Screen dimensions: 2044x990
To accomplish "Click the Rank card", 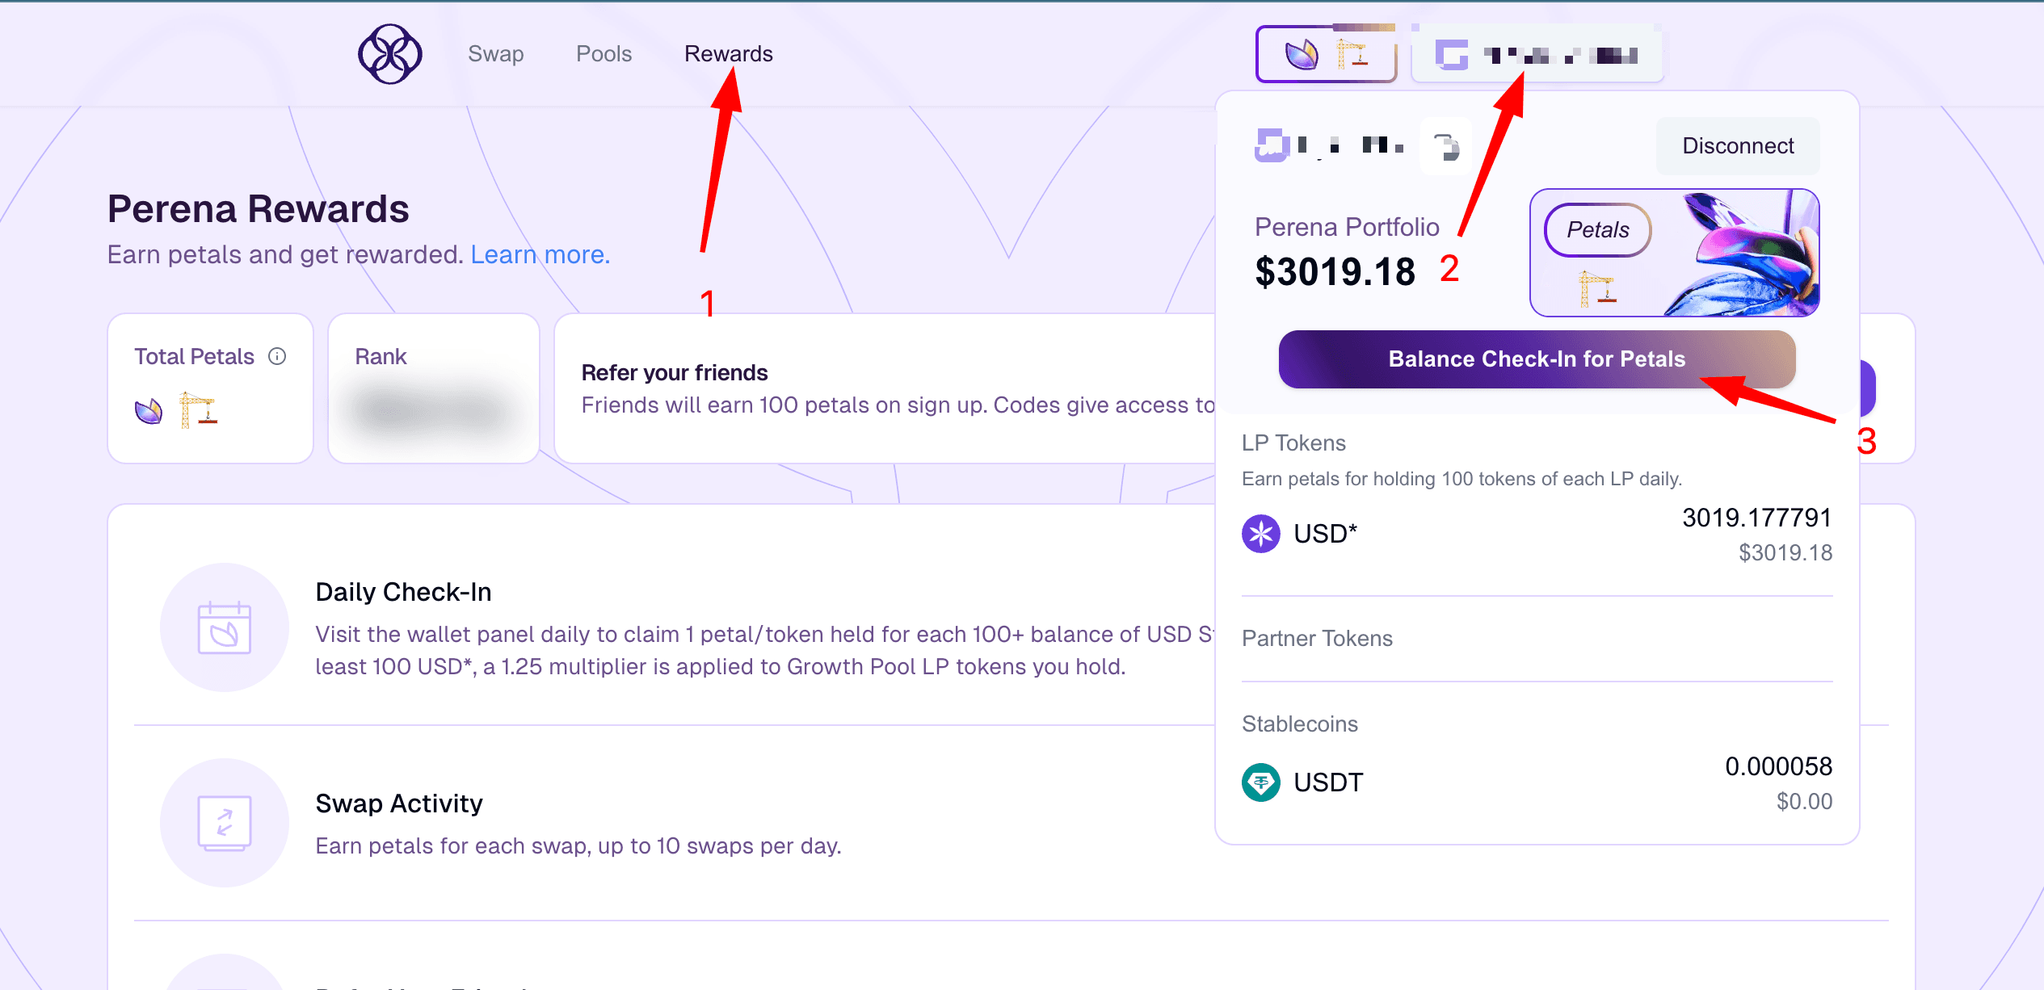I will pyautogui.click(x=434, y=388).
